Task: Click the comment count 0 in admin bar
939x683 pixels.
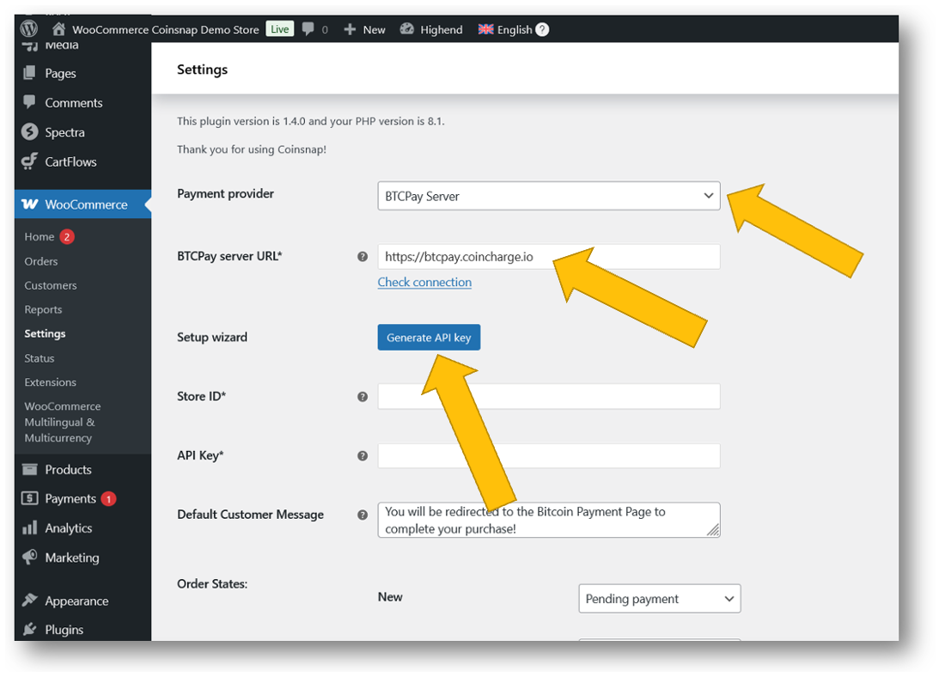Action: coord(325,29)
